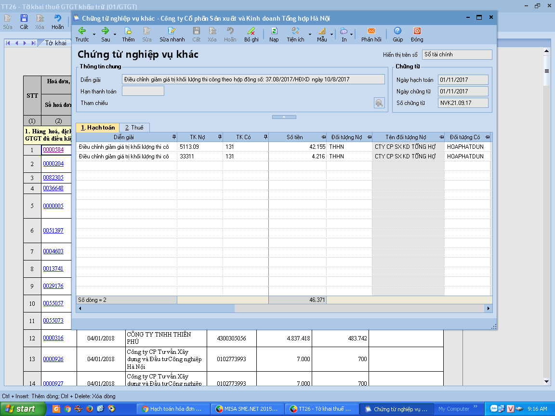
Task: Click the Số chứng từ field NVK21.09.17
Action: pos(463,103)
